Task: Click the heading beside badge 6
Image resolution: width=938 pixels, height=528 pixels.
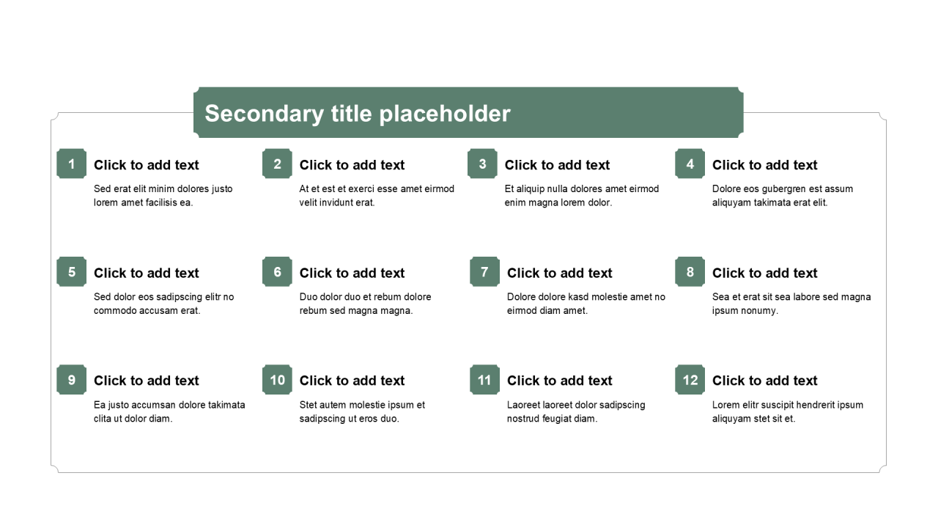Action: (x=352, y=273)
